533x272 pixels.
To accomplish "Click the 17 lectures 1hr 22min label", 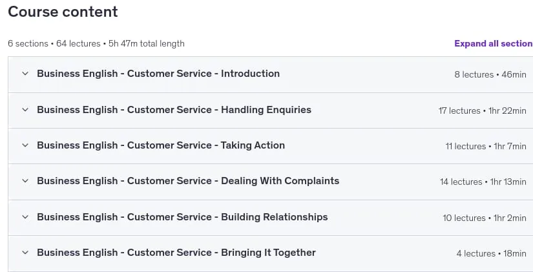I will pyautogui.click(x=483, y=111).
